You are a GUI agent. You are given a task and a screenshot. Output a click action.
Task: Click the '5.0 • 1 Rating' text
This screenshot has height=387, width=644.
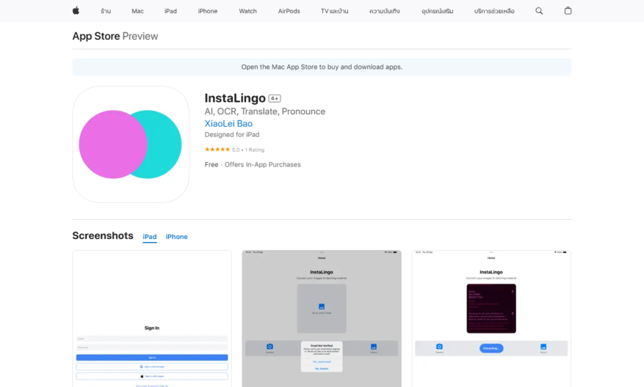[x=248, y=150]
